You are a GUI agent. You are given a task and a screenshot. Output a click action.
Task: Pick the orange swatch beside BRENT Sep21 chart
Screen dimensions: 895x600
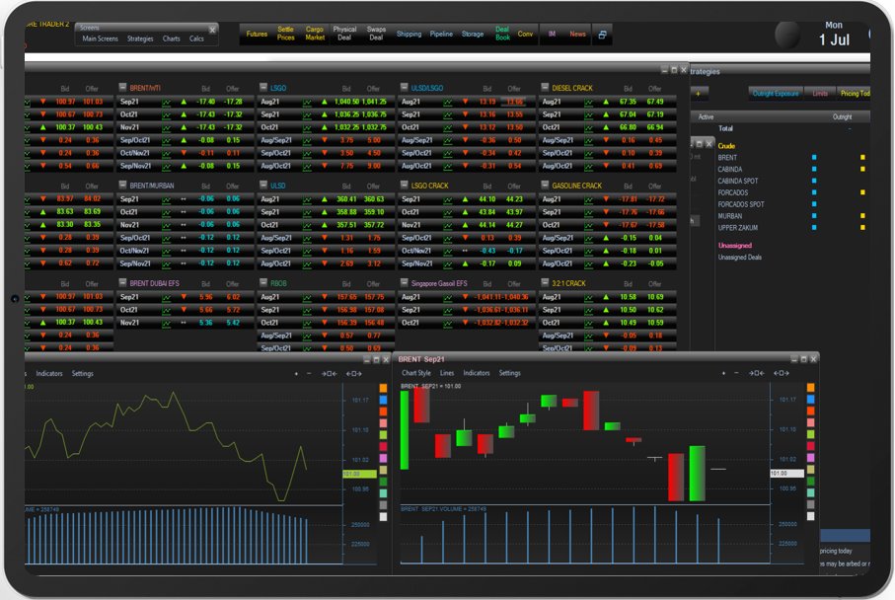810,388
